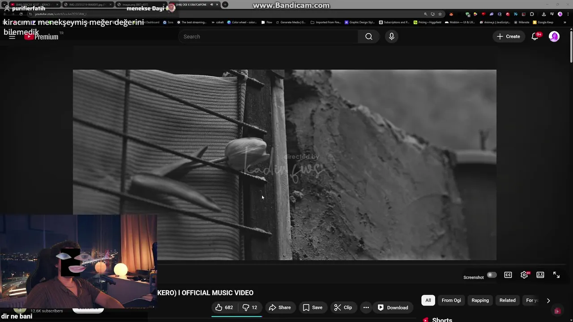The image size is (573, 322).
Task: Open Google Keep bookmark
Action: click(543, 22)
